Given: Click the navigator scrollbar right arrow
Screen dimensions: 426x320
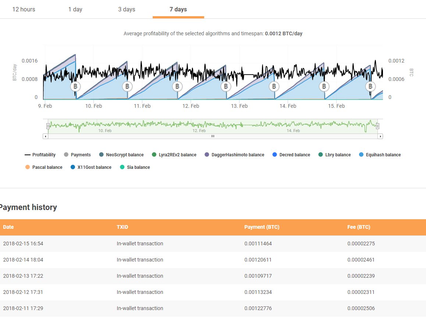Looking at the screenshot, I should pyautogui.click(x=380, y=136).
